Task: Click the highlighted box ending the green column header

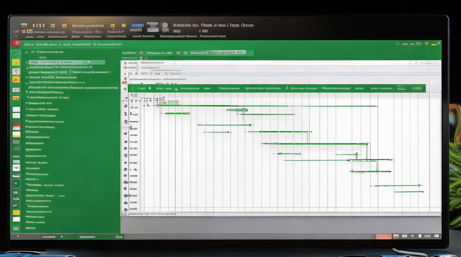Action: pos(417,88)
